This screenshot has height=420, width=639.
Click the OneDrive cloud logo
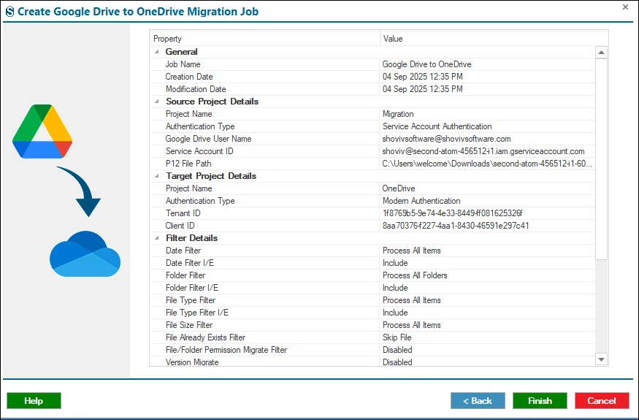(x=85, y=253)
